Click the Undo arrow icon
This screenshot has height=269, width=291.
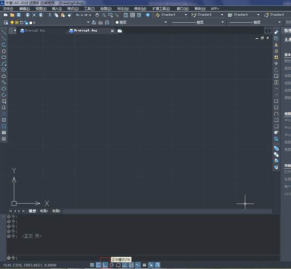[78, 15]
